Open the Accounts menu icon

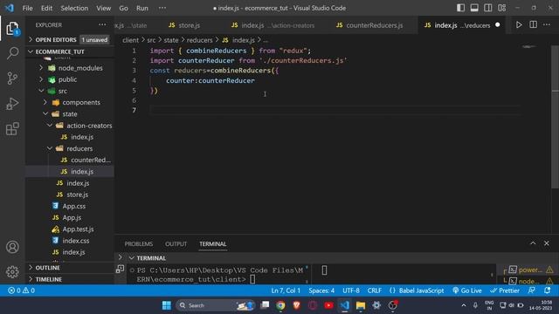click(12, 247)
